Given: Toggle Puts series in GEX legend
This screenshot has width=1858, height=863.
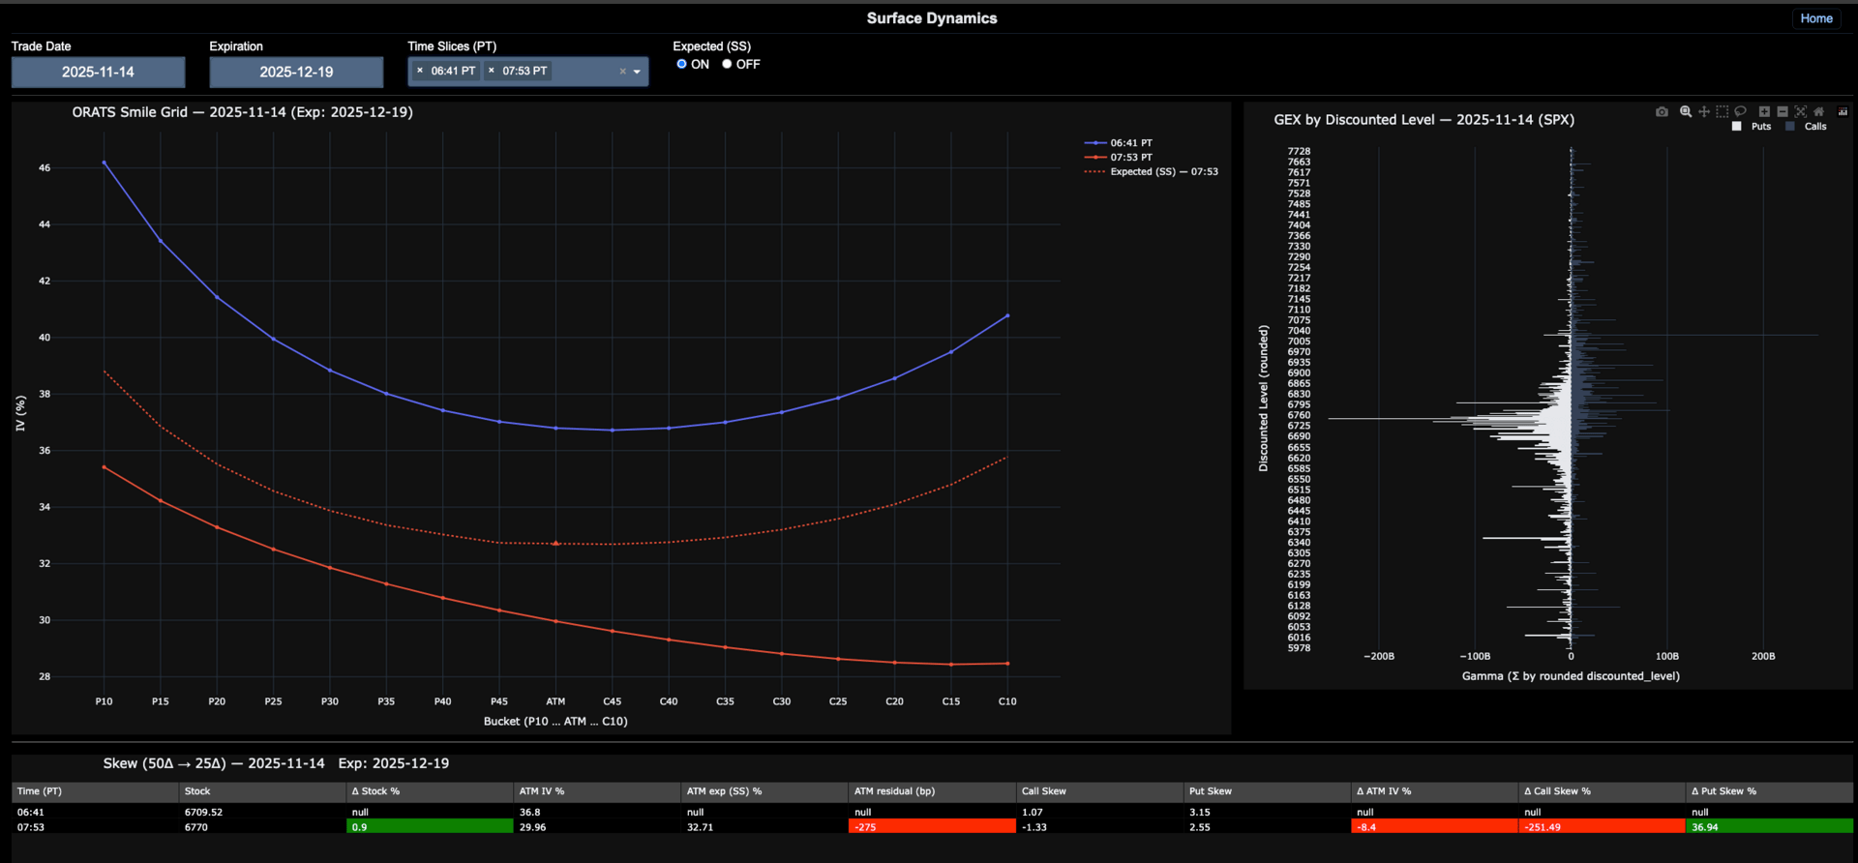Looking at the screenshot, I should tap(1753, 127).
